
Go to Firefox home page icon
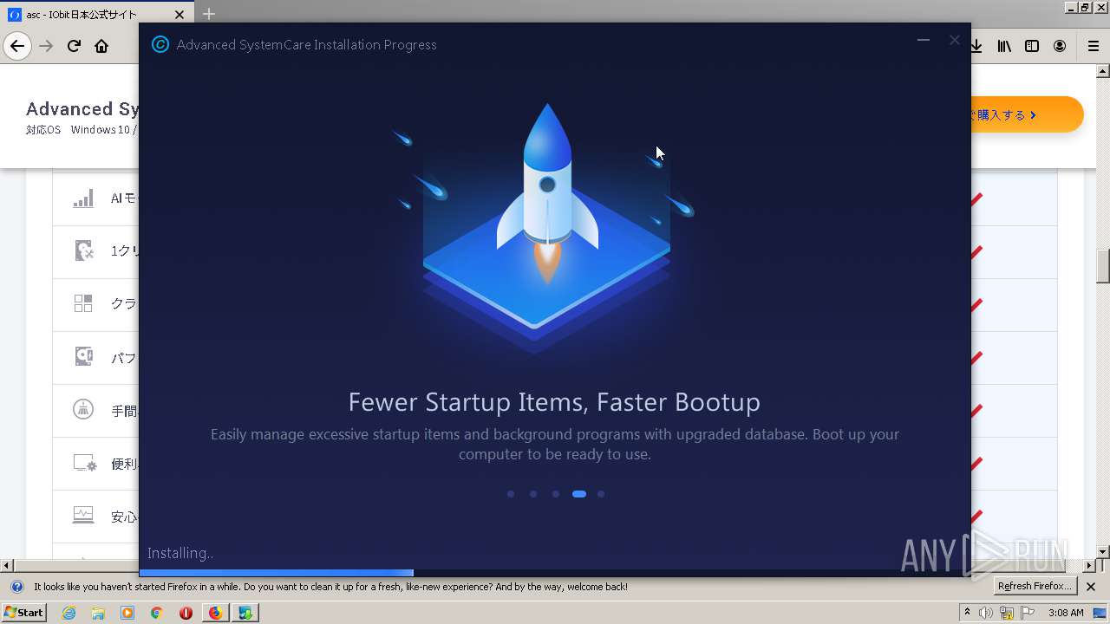[x=101, y=46]
